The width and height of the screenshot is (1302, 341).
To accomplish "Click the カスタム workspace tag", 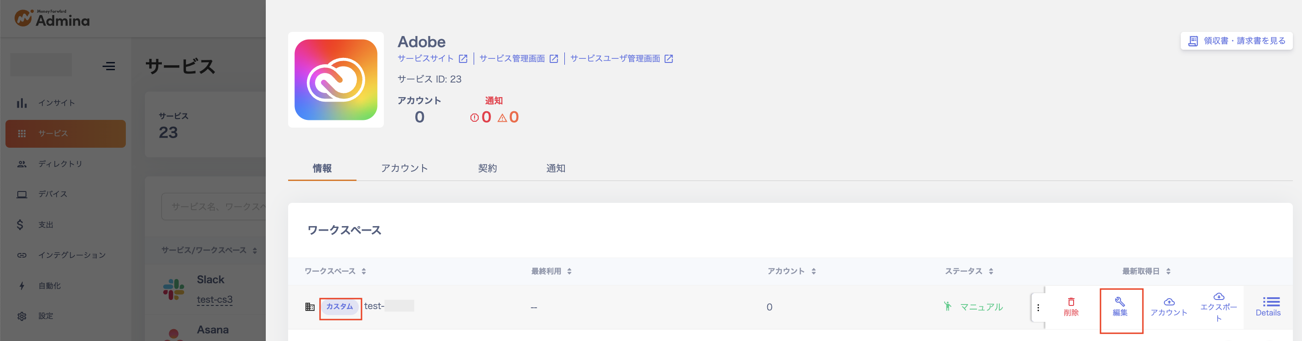I will click(x=340, y=307).
